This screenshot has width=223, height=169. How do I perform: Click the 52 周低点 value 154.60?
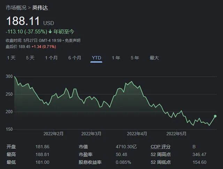(199, 162)
